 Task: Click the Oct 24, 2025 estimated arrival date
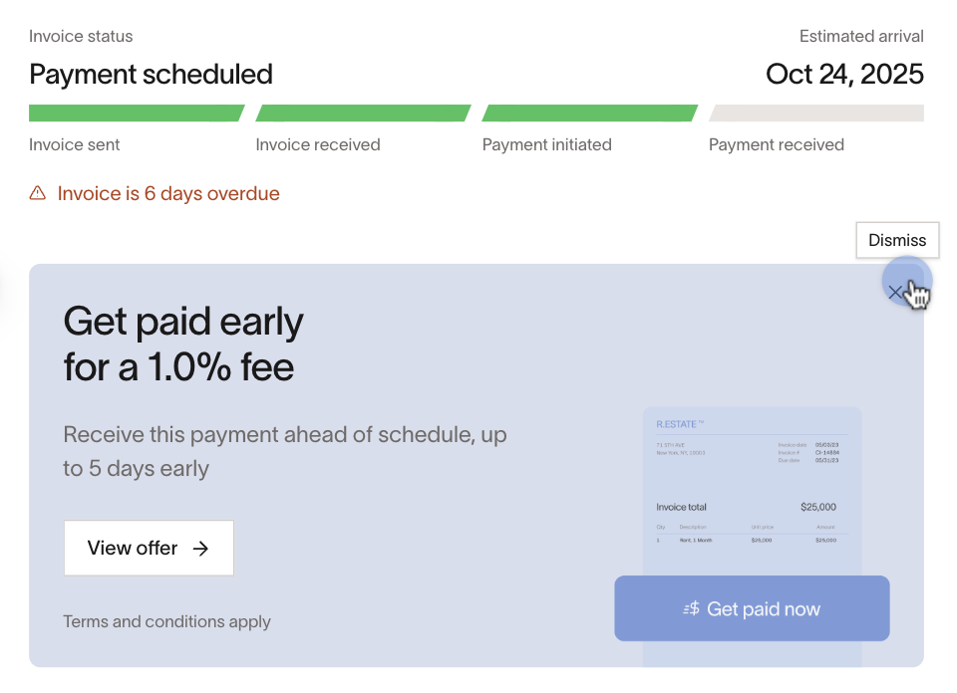pyautogui.click(x=844, y=74)
